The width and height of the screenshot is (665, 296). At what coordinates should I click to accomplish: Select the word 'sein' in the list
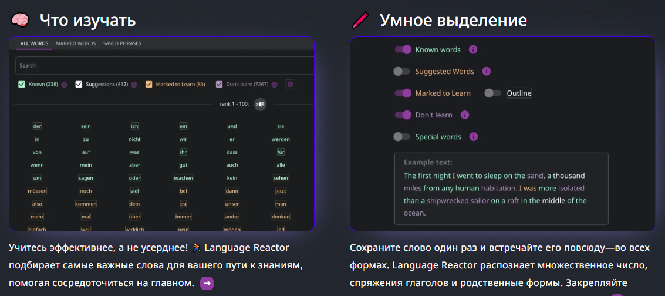tap(86, 126)
